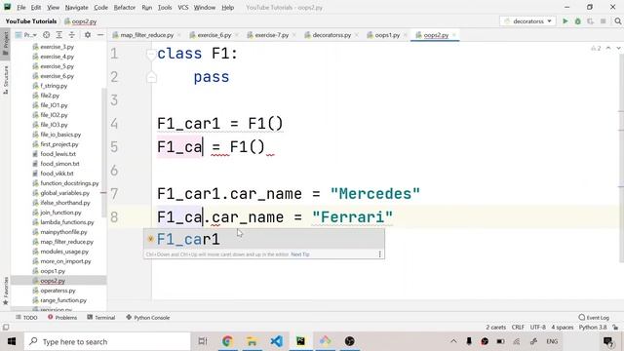Viewport: 624px width, 351px height.
Task: Select oops2.py in project tree
Action: (53, 281)
